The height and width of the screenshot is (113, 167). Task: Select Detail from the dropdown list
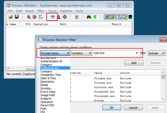[x=55, y=85]
